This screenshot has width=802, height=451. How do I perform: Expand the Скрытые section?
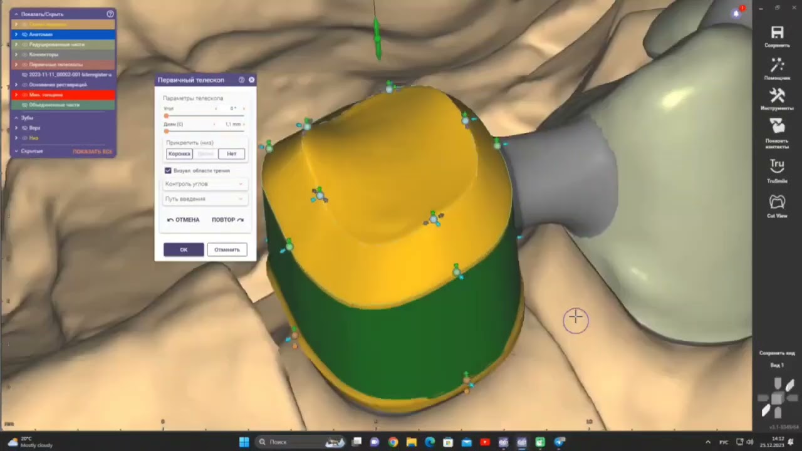16,151
